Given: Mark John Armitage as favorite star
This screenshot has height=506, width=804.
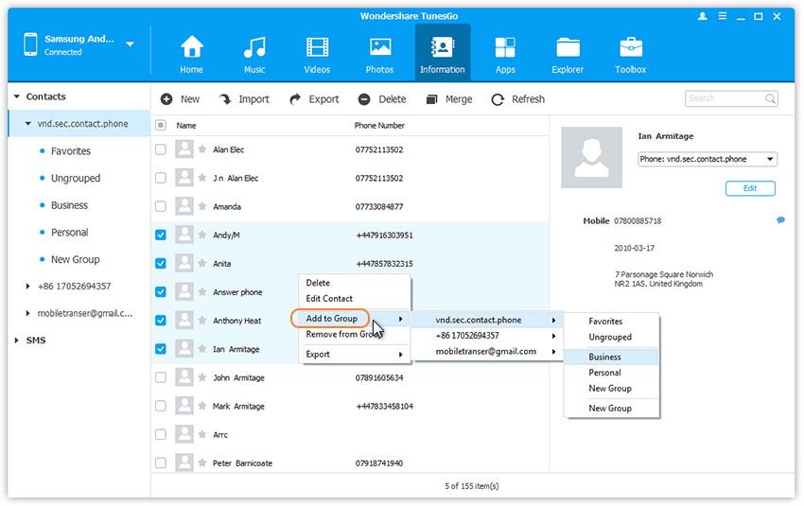Looking at the screenshot, I should point(201,378).
